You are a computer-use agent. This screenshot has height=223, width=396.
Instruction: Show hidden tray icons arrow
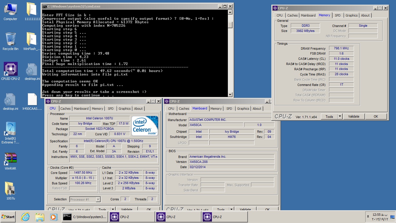[368, 217]
